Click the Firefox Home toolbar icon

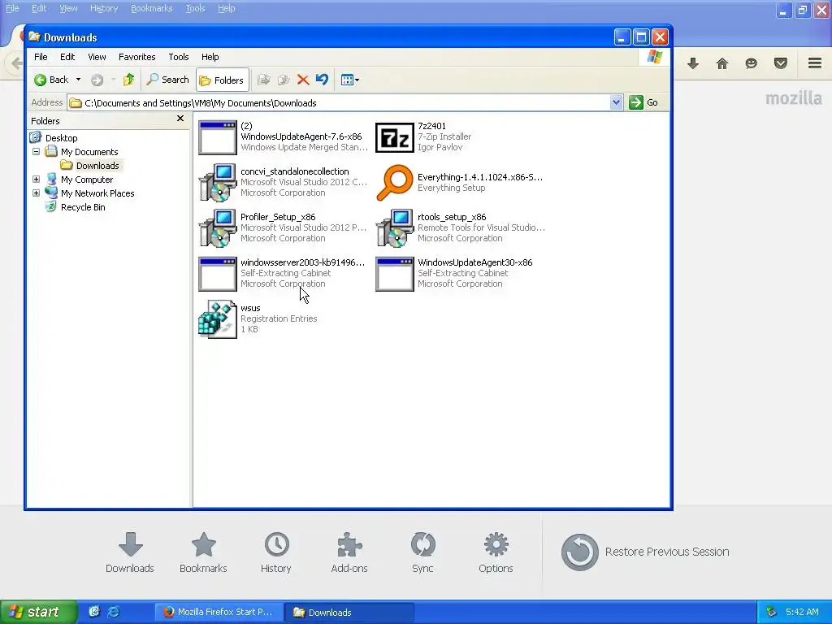[x=722, y=63]
